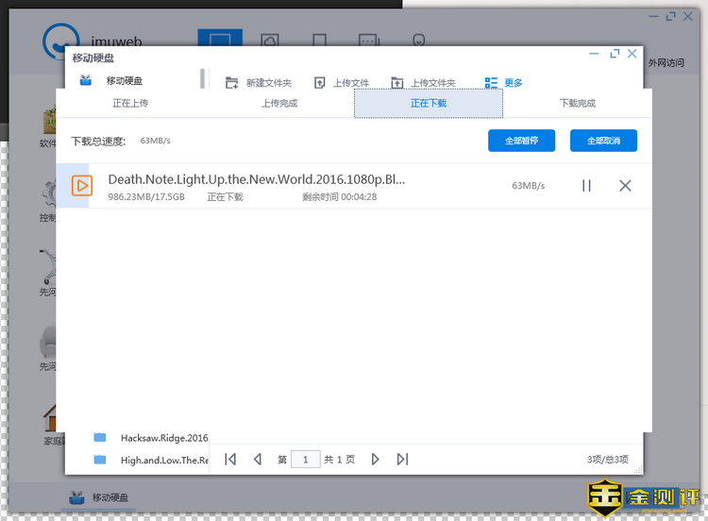Click the Upload File (上传文件) icon
Image resolution: width=708 pixels, height=521 pixels.
pyautogui.click(x=319, y=83)
